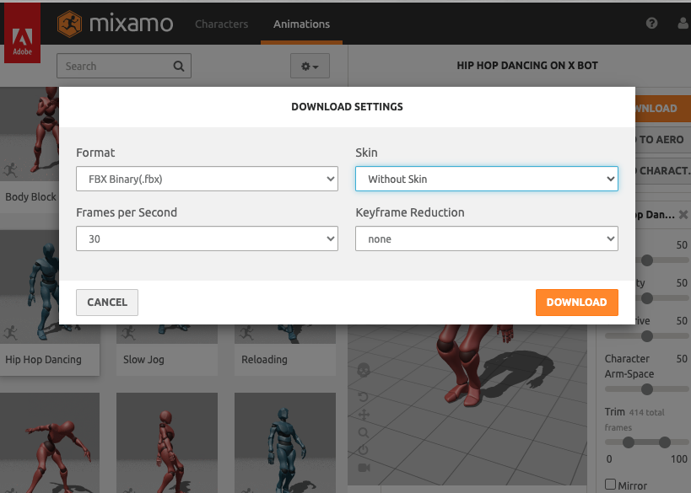Enable the Mirror checkbox
The image size is (691, 493).
click(x=610, y=485)
